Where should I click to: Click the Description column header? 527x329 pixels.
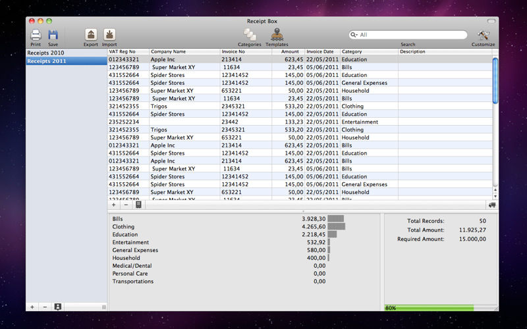[x=445, y=52]
